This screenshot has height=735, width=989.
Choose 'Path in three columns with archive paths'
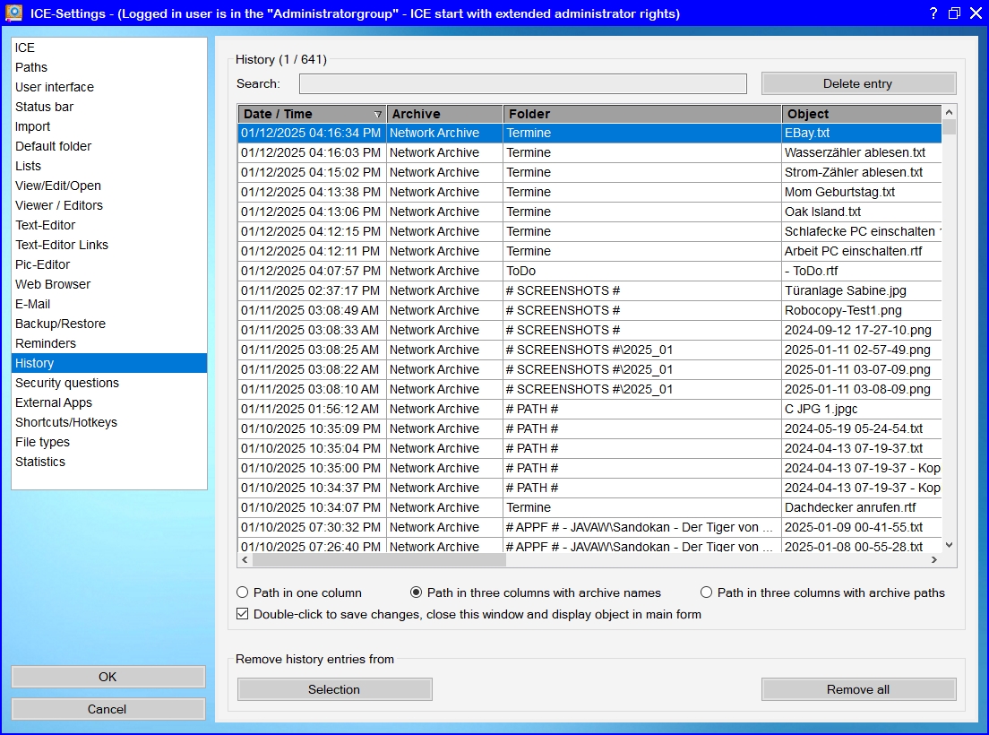[707, 592]
